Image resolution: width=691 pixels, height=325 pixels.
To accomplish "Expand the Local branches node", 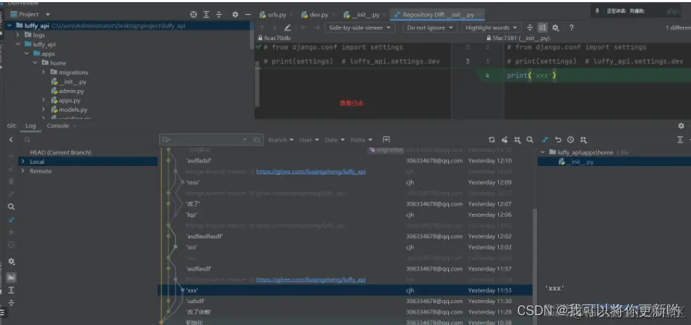I will tap(22, 162).
